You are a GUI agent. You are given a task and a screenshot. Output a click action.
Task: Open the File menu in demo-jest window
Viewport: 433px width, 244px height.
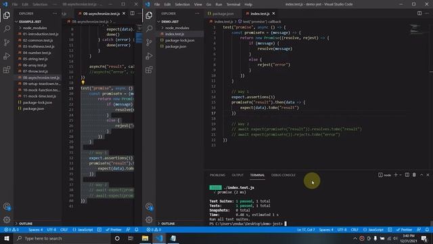point(157,5)
